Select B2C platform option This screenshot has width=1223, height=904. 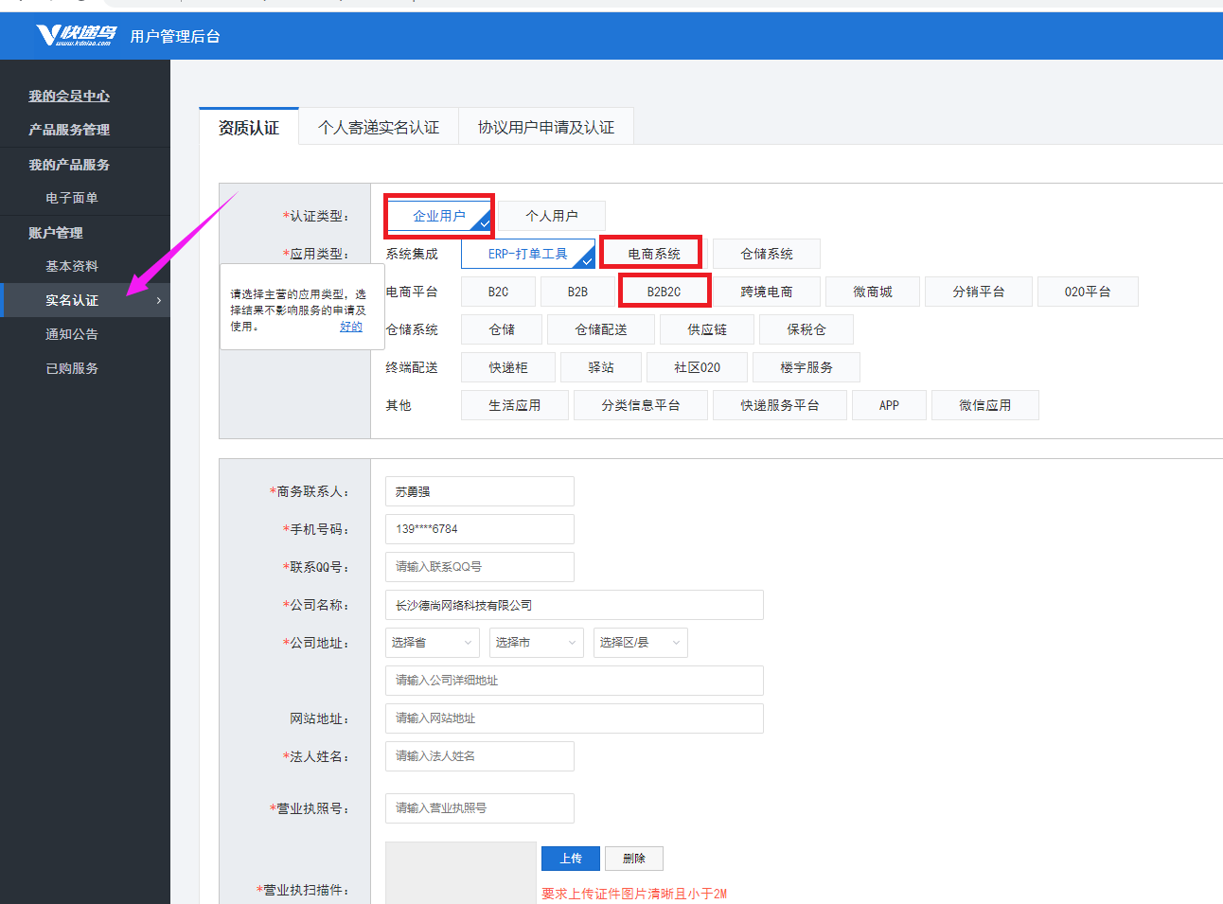tap(499, 292)
